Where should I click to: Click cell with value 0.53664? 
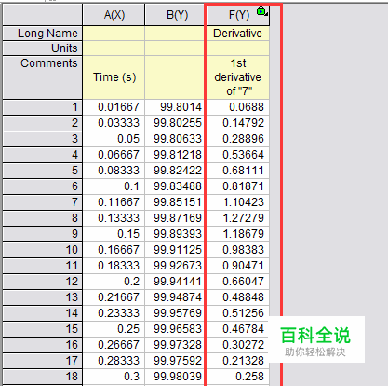pos(238,155)
